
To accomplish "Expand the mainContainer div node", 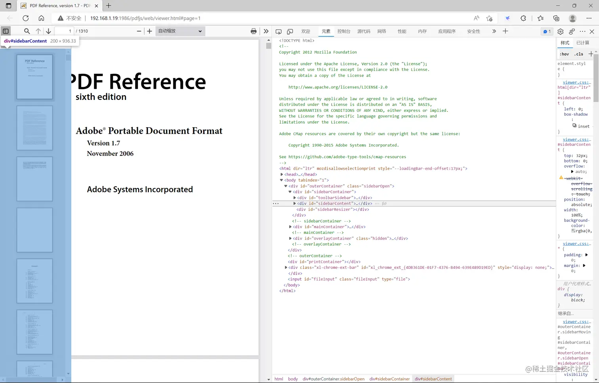I will tap(290, 227).
